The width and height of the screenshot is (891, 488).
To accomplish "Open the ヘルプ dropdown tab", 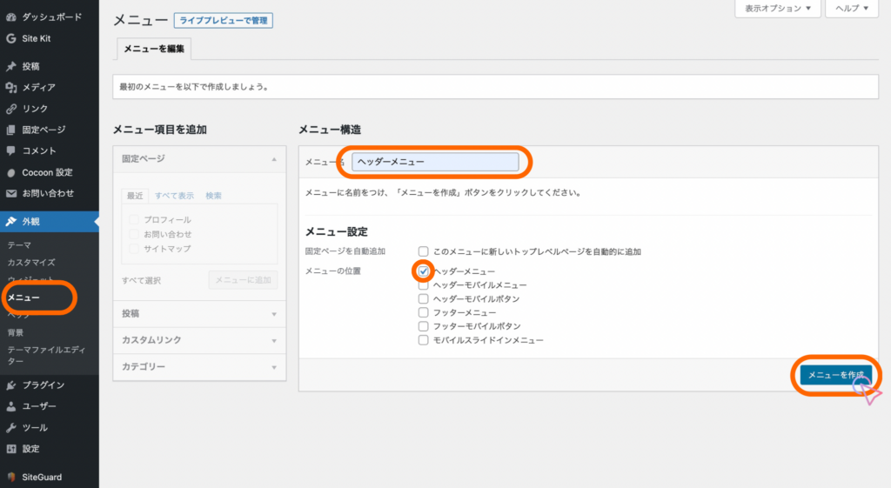I will [852, 9].
